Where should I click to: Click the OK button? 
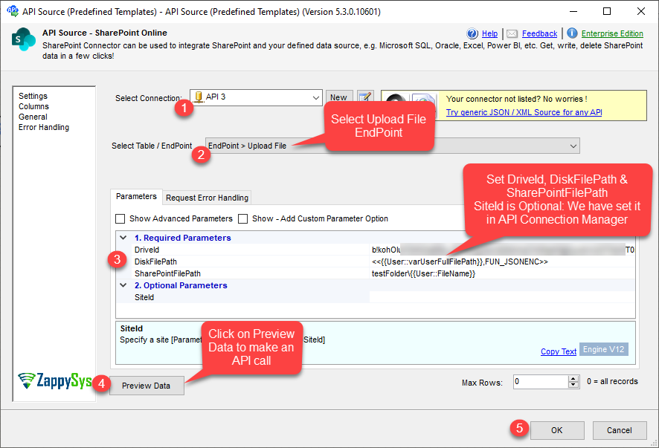557,430
